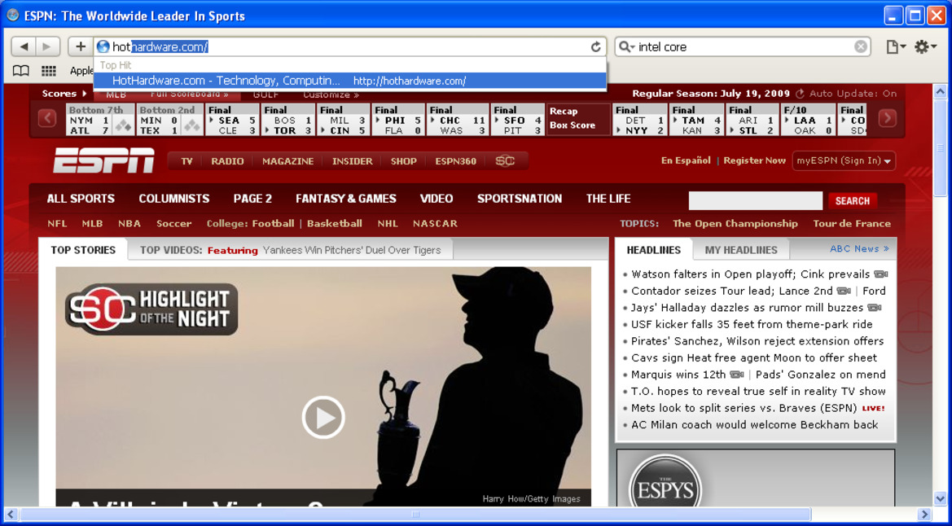This screenshot has height=526, width=952.
Task: Open the Scores menu arrow
Action: coord(84,94)
